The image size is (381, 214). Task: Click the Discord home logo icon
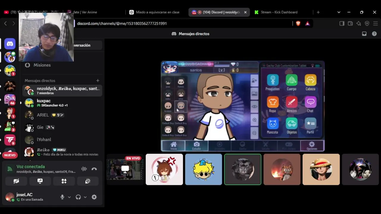[x=10, y=44]
